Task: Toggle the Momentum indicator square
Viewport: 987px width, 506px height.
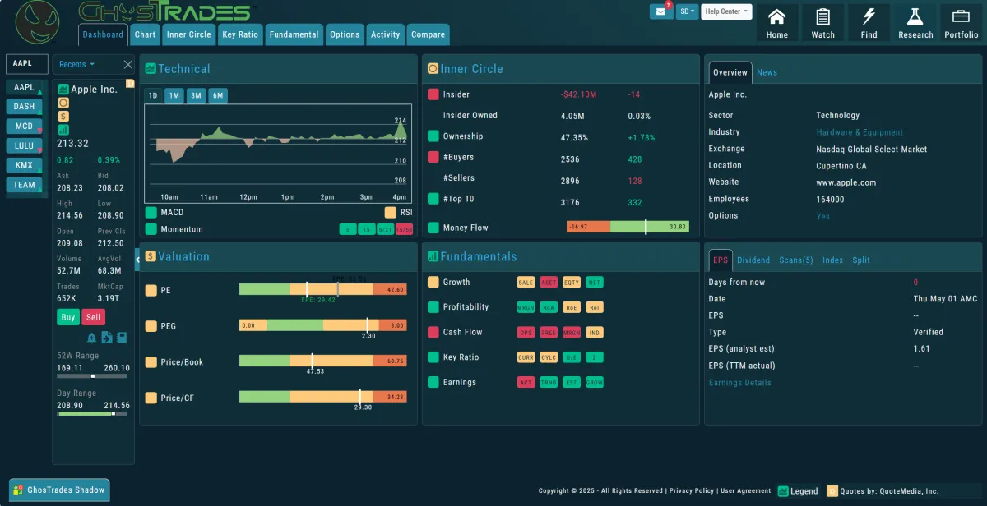Action: 151,229
